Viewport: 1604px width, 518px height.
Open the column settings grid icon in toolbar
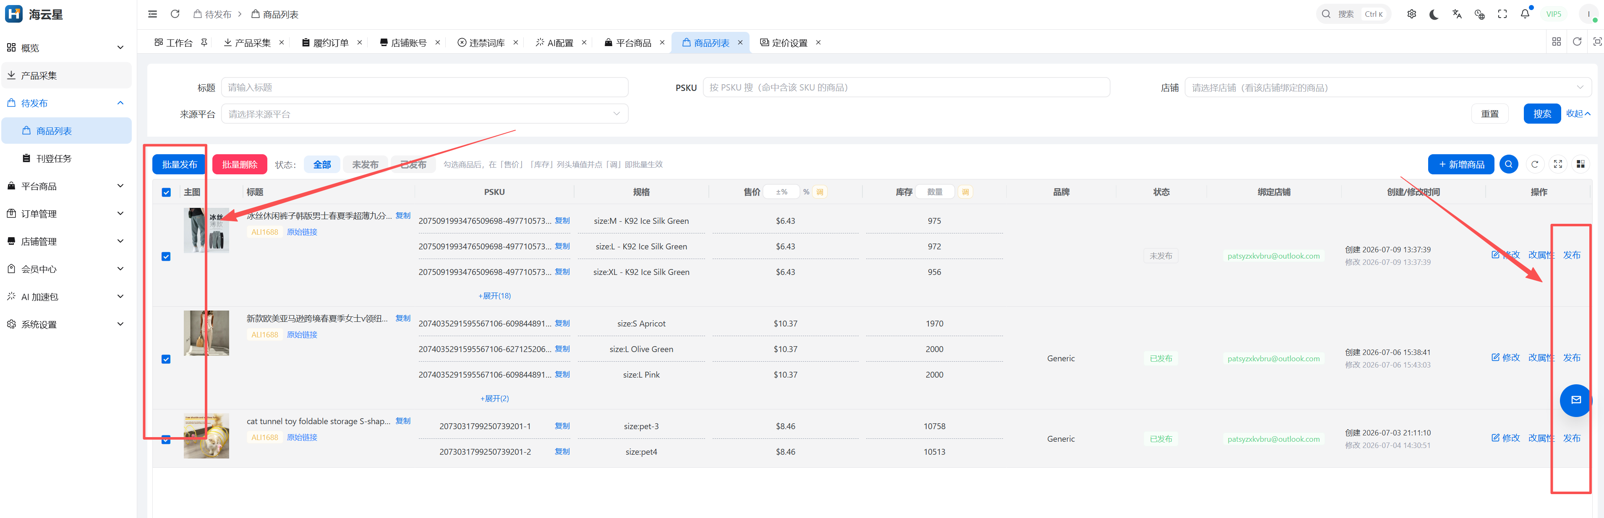[1580, 164]
